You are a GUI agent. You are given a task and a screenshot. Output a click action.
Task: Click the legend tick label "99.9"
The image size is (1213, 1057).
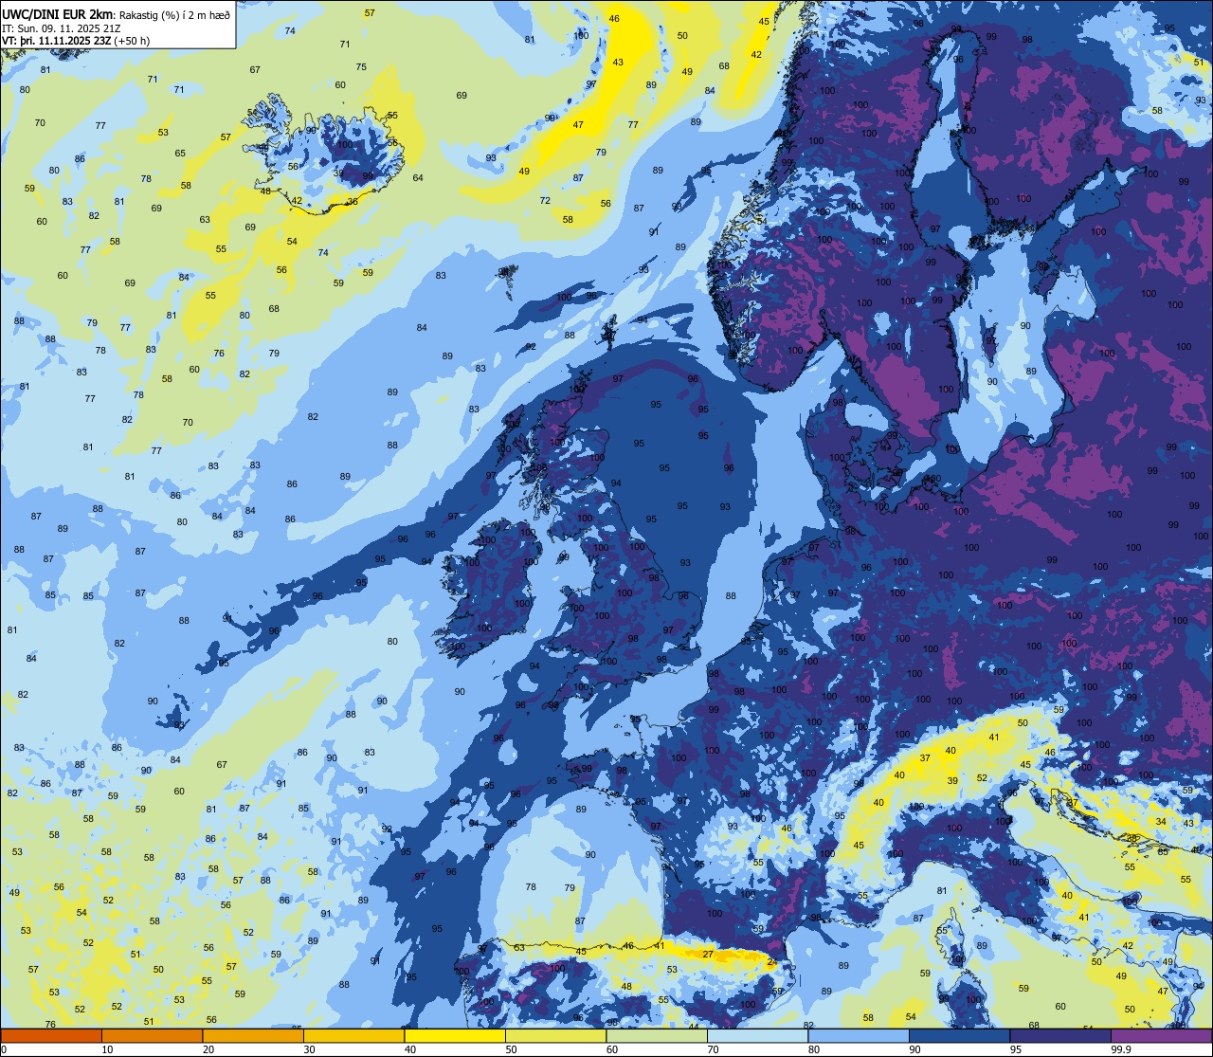tap(1121, 1049)
